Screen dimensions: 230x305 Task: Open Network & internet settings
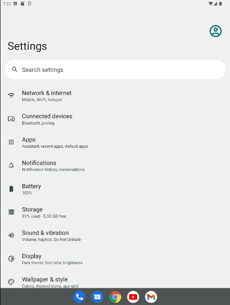(115, 96)
